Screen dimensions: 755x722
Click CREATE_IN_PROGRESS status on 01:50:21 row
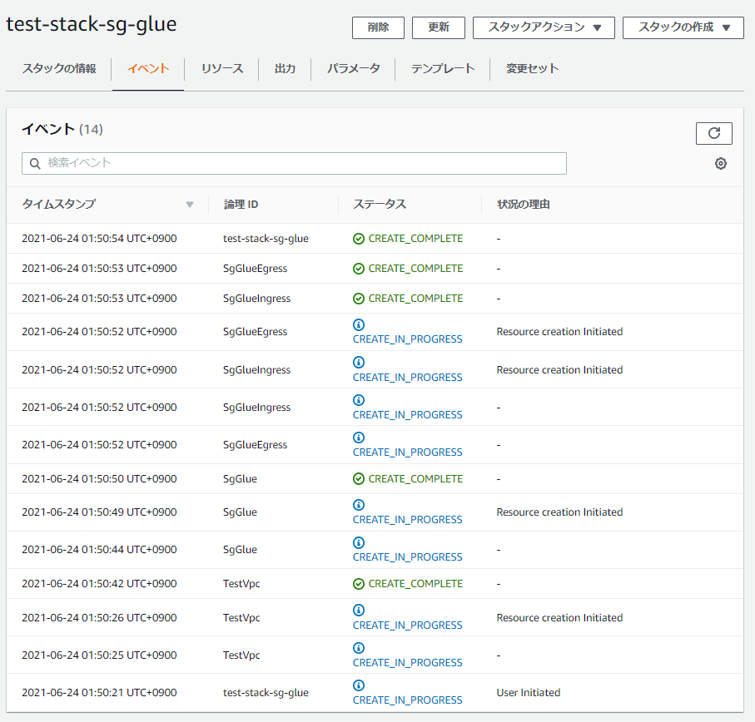pos(407,700)
